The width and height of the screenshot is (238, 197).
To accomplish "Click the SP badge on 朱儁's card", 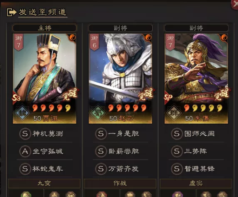I will (168, 97).
